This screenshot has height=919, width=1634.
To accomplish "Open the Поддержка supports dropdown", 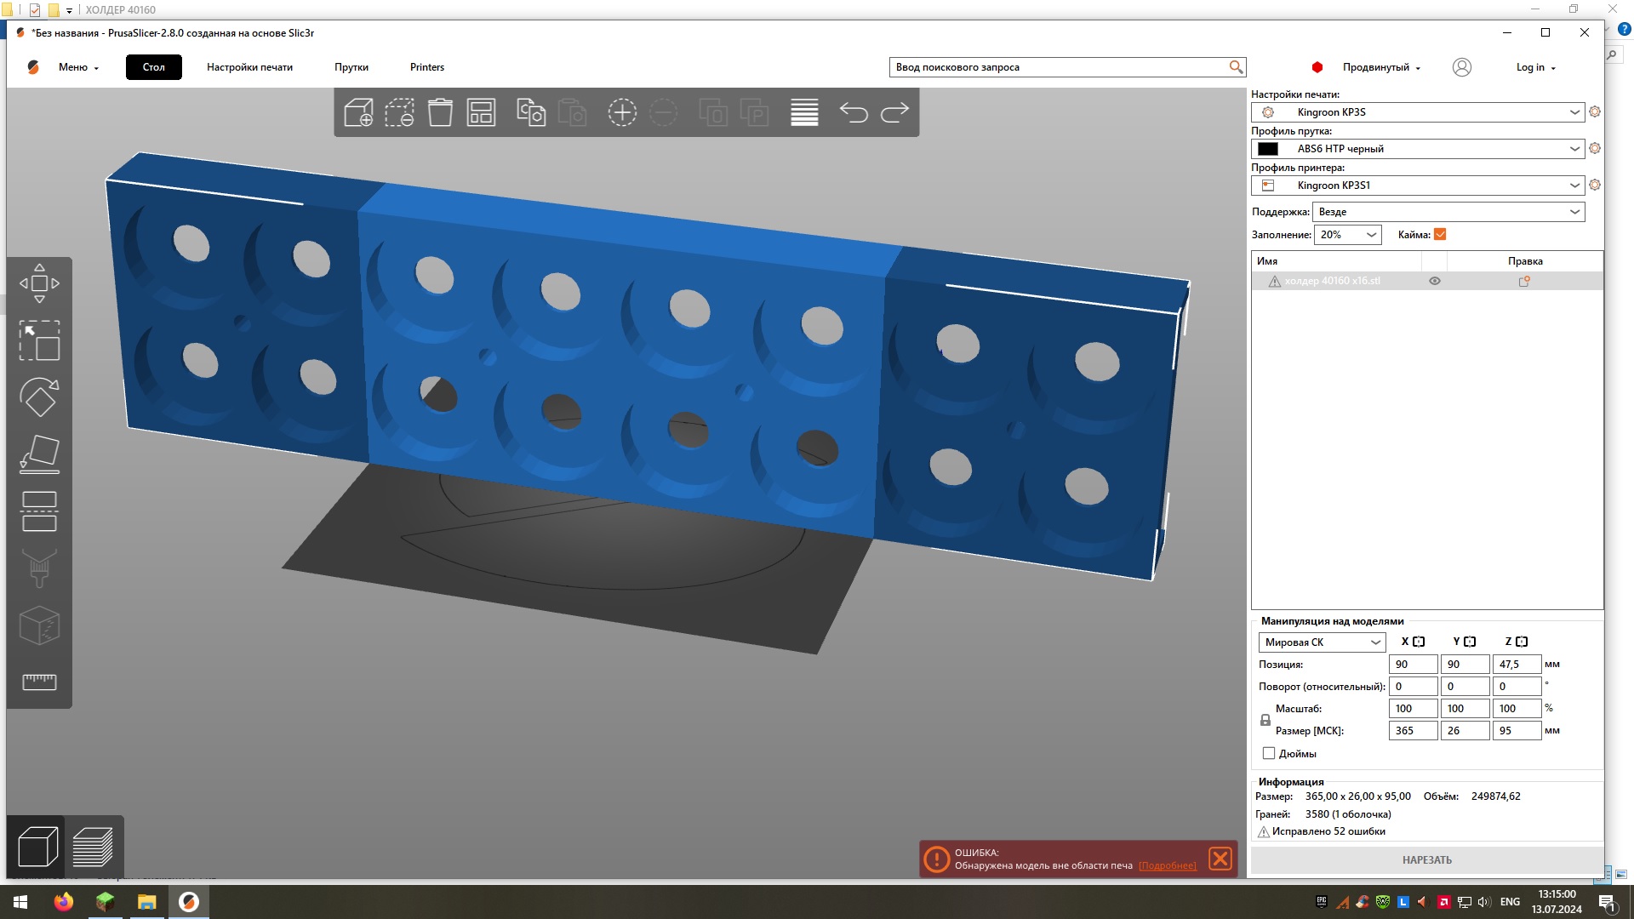I will coord(1448,212).
